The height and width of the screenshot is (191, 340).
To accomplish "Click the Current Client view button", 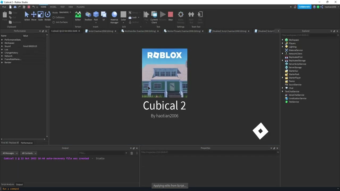I will point(154,18).
